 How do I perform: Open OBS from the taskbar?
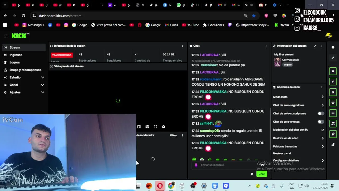click(193, 186)
